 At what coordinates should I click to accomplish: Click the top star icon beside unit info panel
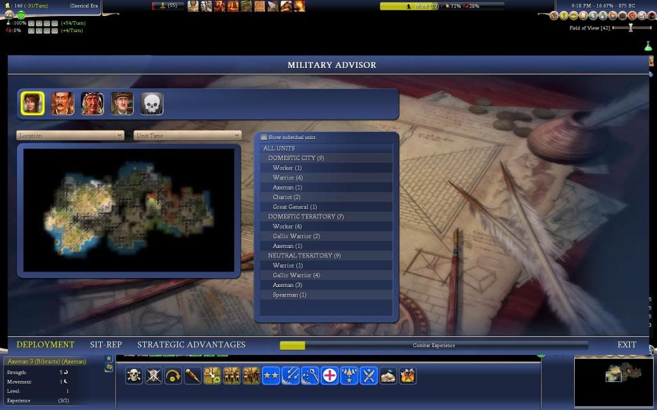pyautogui.click(x=109, y=359)
